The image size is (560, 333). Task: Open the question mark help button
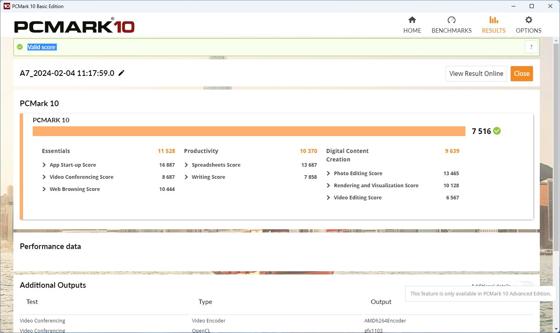(x=531, y=47)
